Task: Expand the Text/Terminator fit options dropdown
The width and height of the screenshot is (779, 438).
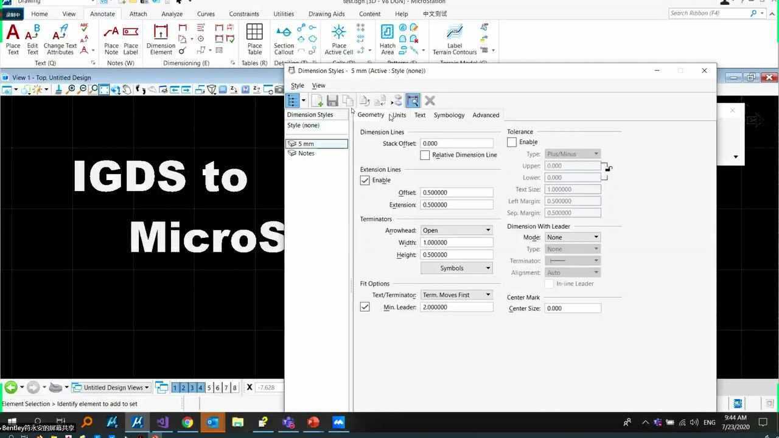Action: pyautogui.click(x=456, y=295)
